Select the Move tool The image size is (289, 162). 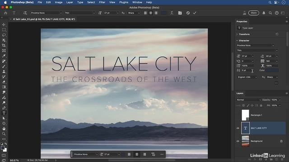4,25
